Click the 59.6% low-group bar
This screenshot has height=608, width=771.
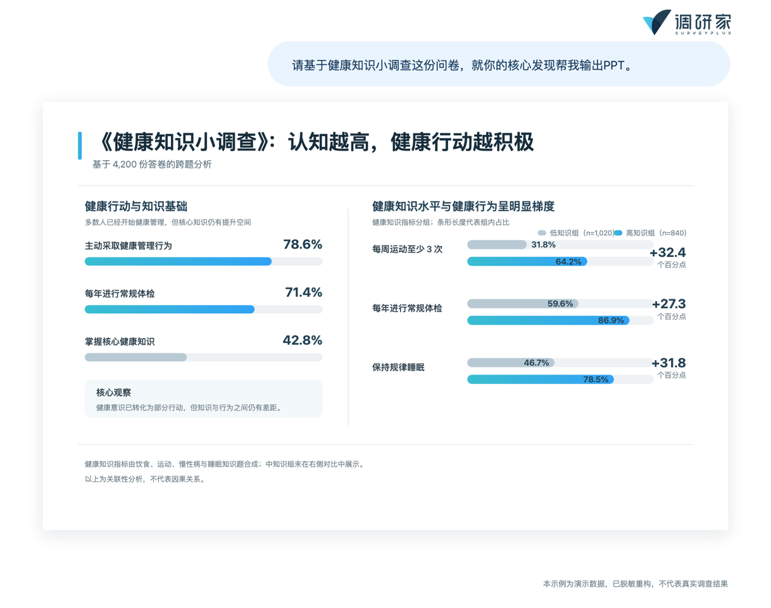[523, 304]
